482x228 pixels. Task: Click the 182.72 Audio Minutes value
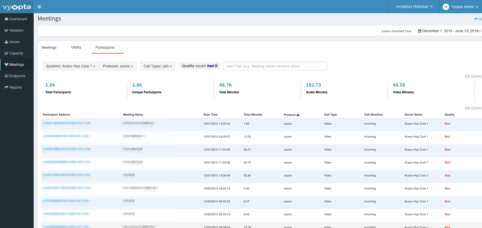313,85
